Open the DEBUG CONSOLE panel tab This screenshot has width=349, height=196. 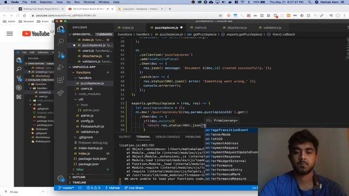pos(167,137)
